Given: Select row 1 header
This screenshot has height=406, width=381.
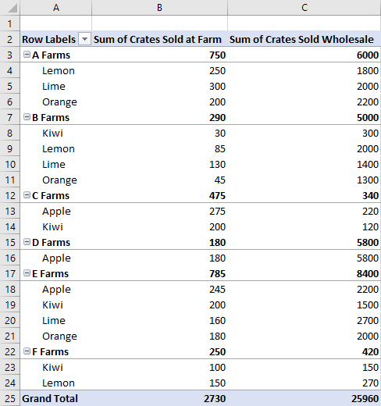Looking at the screenshot, I should pos(10,23).
